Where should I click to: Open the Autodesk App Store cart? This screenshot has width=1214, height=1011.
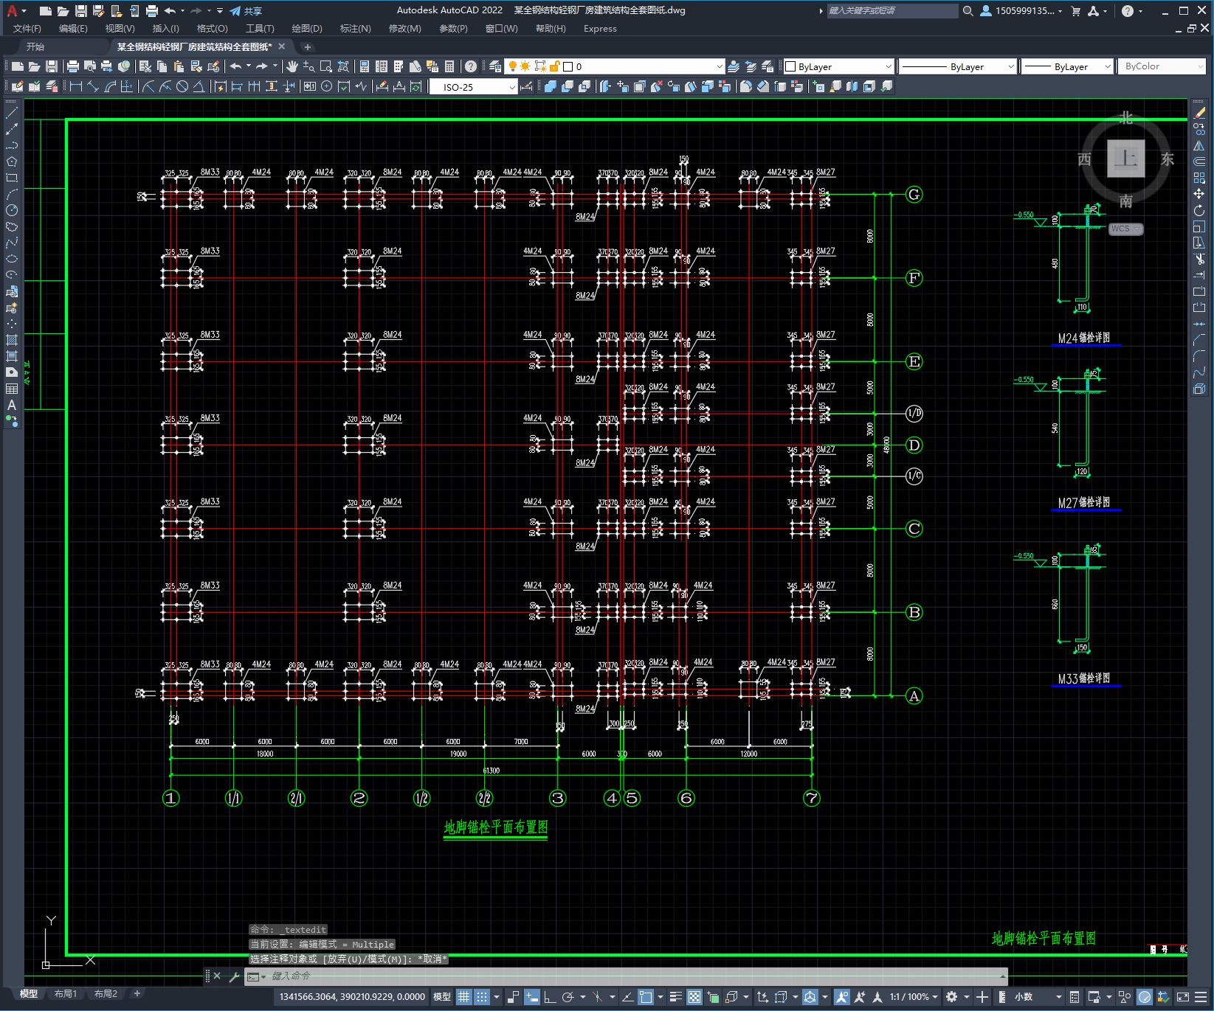(1075, 11)
